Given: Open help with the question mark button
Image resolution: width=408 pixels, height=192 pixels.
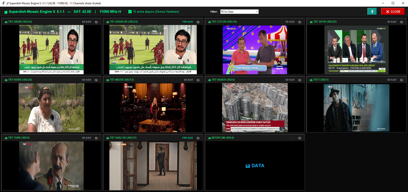Looking at the screenshot, I should [372, 11].
